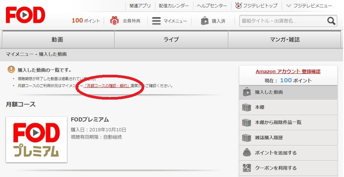Select 本棚から削除作品一覧 in sidebar
The width and height of the screenshot is (344, 177).
click(x=288, y=122)
